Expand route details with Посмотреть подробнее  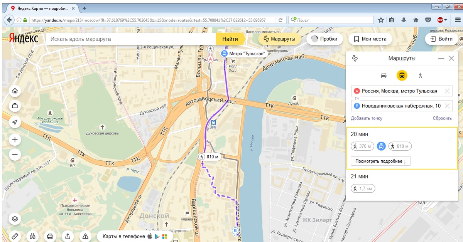[380, 161]
